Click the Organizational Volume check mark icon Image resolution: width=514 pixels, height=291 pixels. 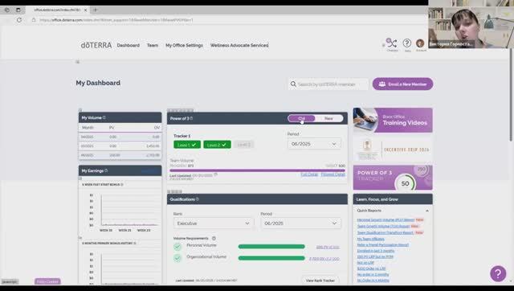tap(177, 258)
